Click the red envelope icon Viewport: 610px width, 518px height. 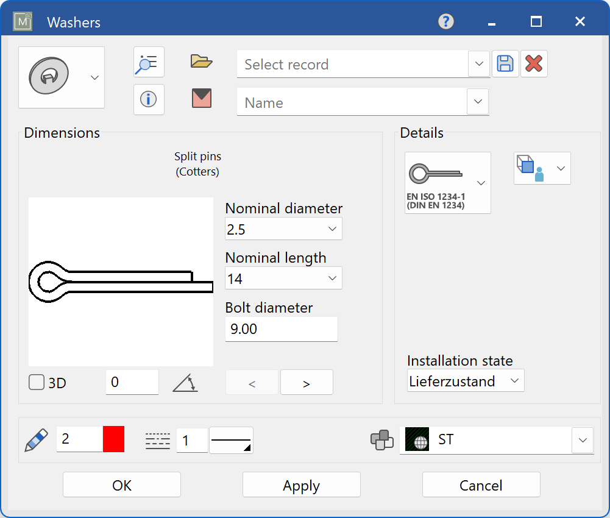coord(201,98)
